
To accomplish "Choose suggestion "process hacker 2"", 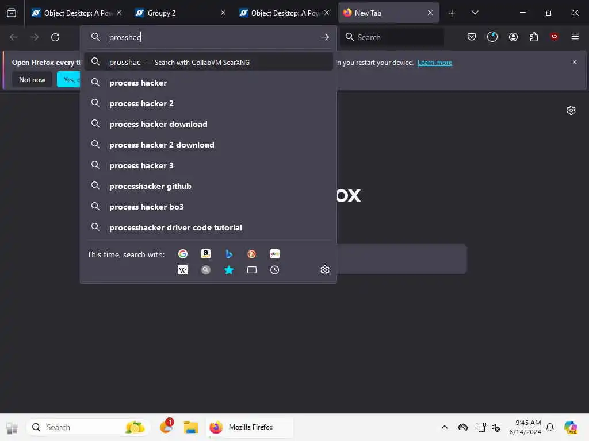I will (208, 103).
